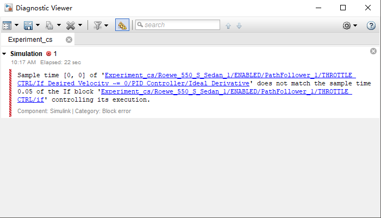Expand the report view dropdown arrow
The image size is (381, 218).
coord(16,25)
